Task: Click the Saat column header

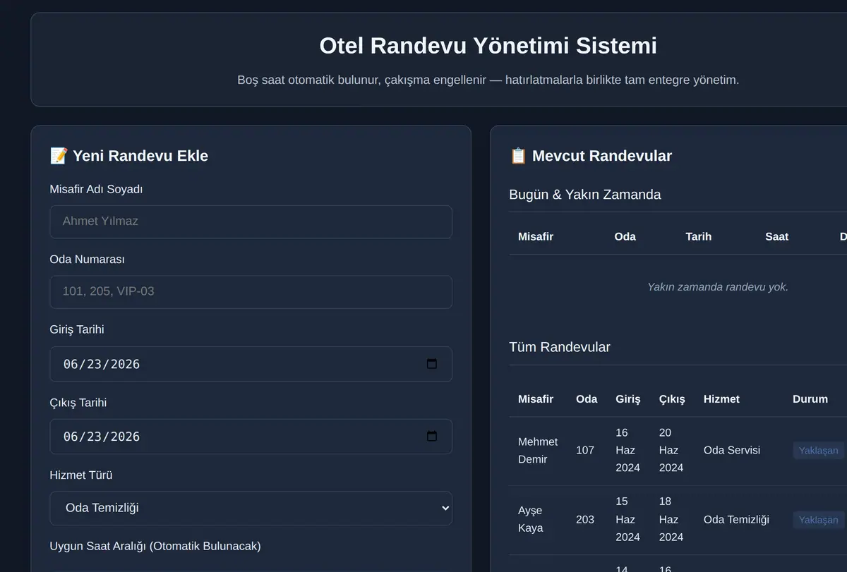Action: pos(776,236)
